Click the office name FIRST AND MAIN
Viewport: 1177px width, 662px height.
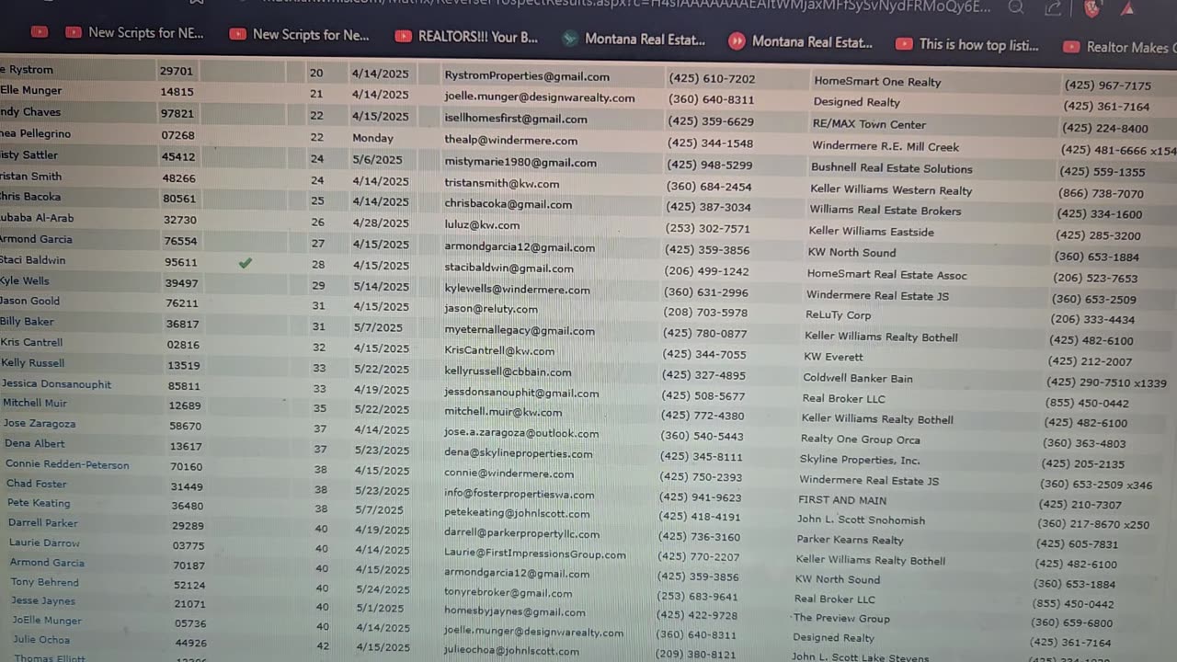pyautogui.click(x=842, y=500)
